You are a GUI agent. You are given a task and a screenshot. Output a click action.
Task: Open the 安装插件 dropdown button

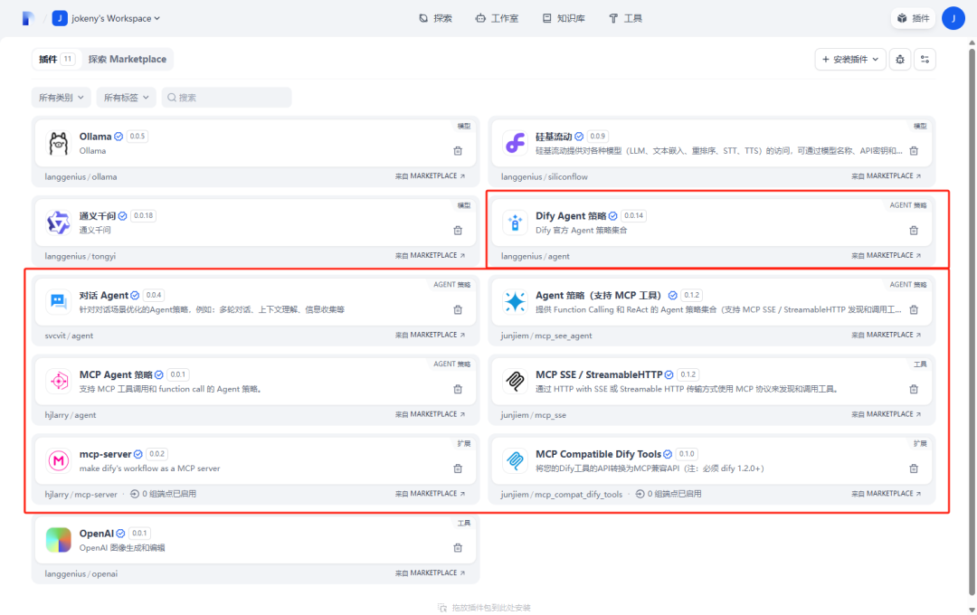[x=849, y=59]
